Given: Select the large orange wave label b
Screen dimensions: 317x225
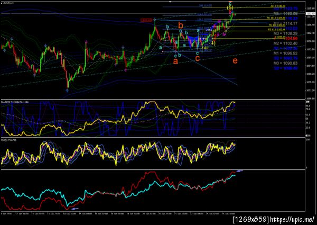Looking at the screenshot, I should (181, 25).
